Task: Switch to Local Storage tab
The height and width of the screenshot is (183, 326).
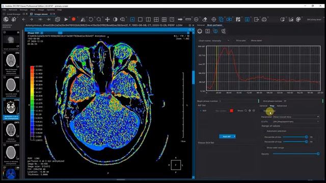Action: tap(14, 14)
